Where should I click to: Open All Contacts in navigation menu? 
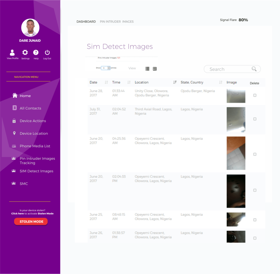tap(30, 108)
